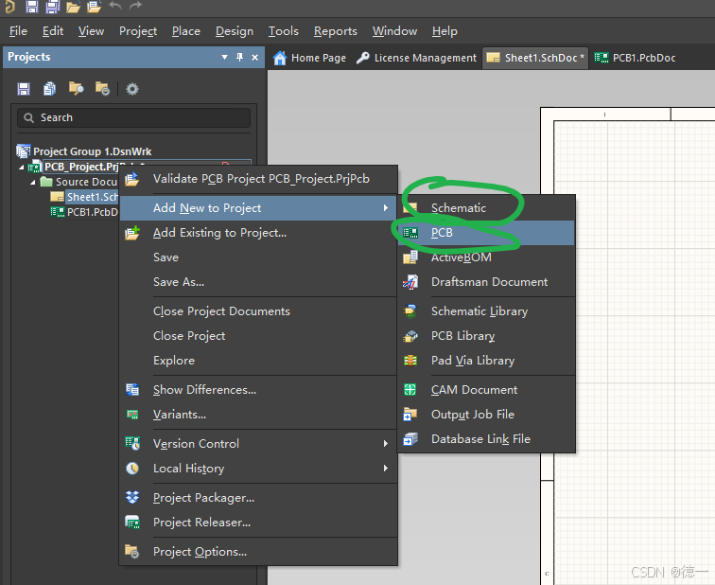
Task: Choose Show Differences
Action: pos(258,390)
